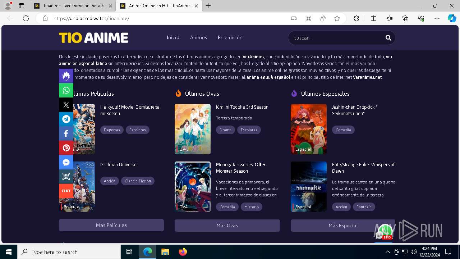Screen dimensions: 460x259
Task: Share page via WhatsApp icon
Action: click(x=66, y=90)
